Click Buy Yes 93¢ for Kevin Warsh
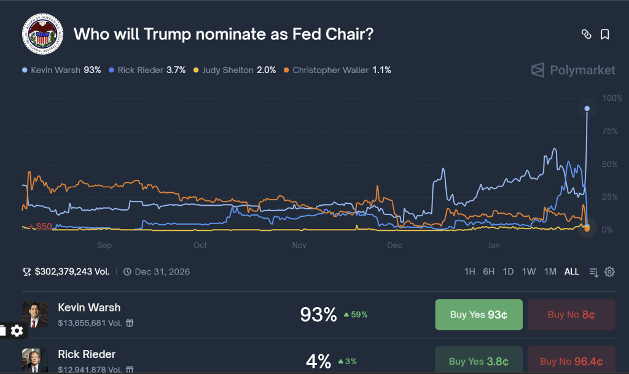 (479, 314)
